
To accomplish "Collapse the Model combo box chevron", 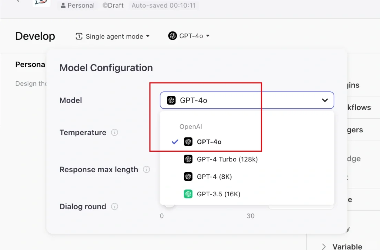I will (x=325, y=100).
